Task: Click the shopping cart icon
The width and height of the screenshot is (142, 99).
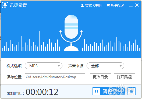Action: click(x=108, y=5)
